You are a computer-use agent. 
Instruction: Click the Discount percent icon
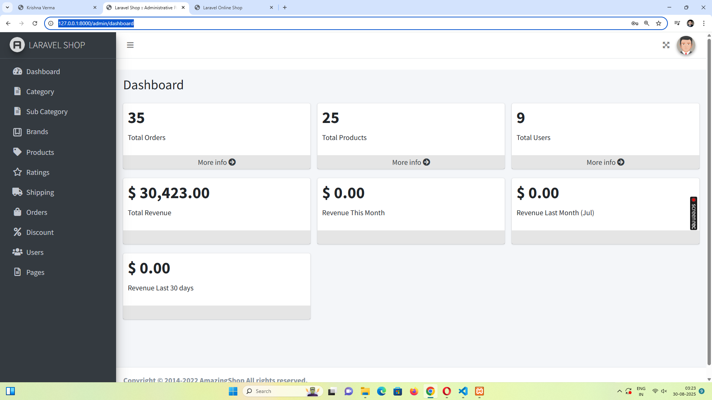[x=17, y=232]
